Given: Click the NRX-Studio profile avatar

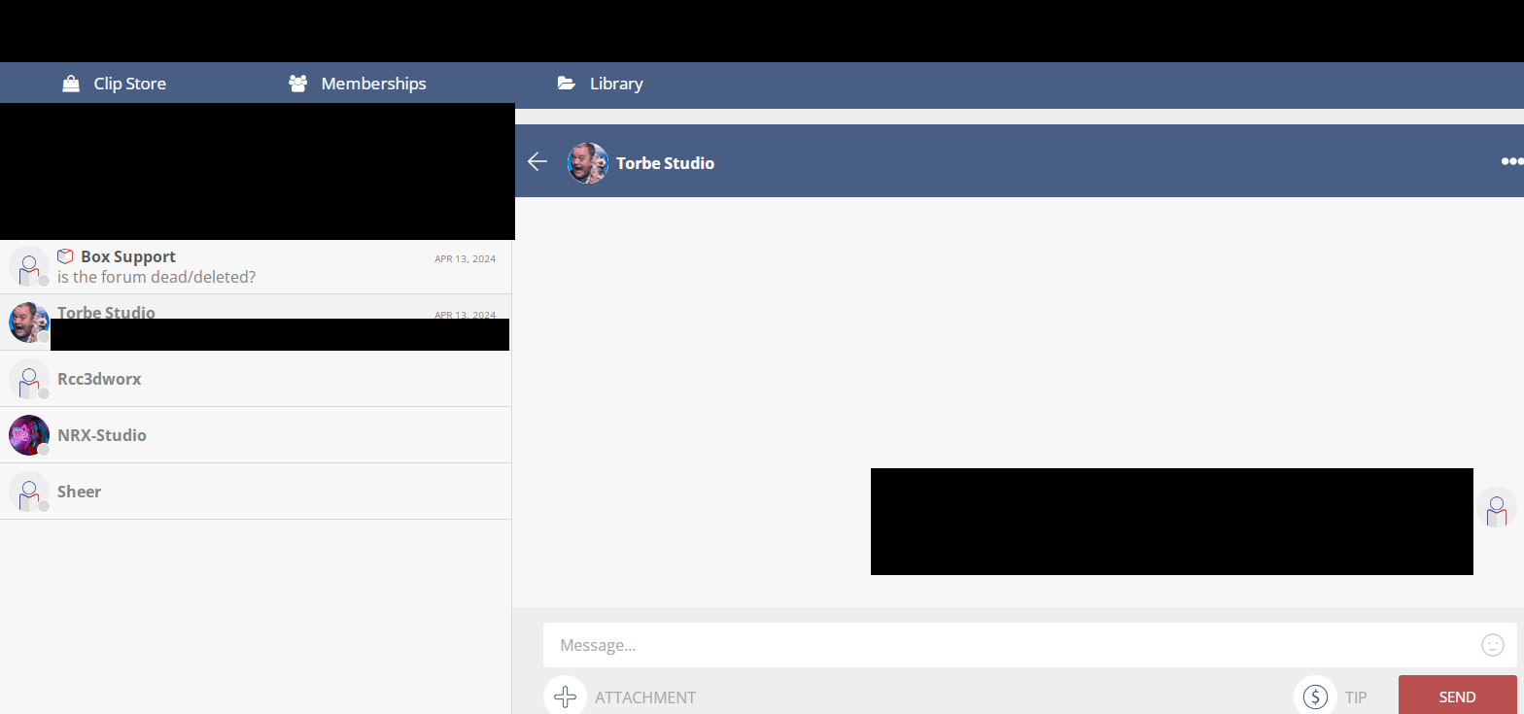Looking at the screenshot, I should point(29,435).
